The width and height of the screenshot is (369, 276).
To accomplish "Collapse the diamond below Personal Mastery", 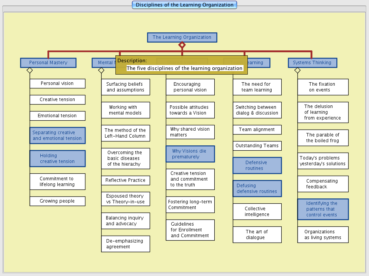I will click(30, 70).
